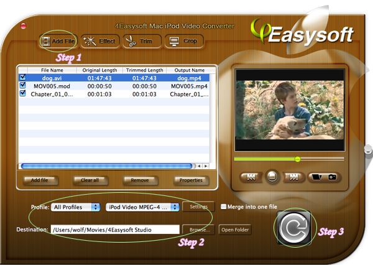Viewport: 373px width, 265px height.
Task: Select the MOV005.mod file name
Action: click(52, 86)
